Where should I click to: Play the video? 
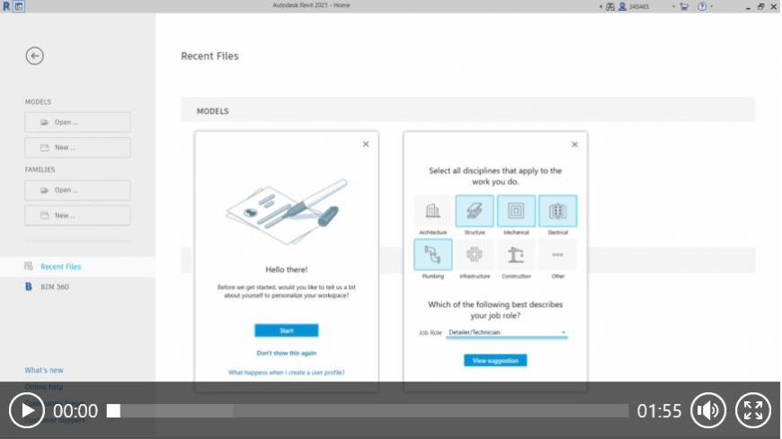[x=26, y=410]
